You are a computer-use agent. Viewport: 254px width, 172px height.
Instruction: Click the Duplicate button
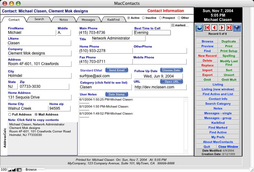(x=229, y=41)
